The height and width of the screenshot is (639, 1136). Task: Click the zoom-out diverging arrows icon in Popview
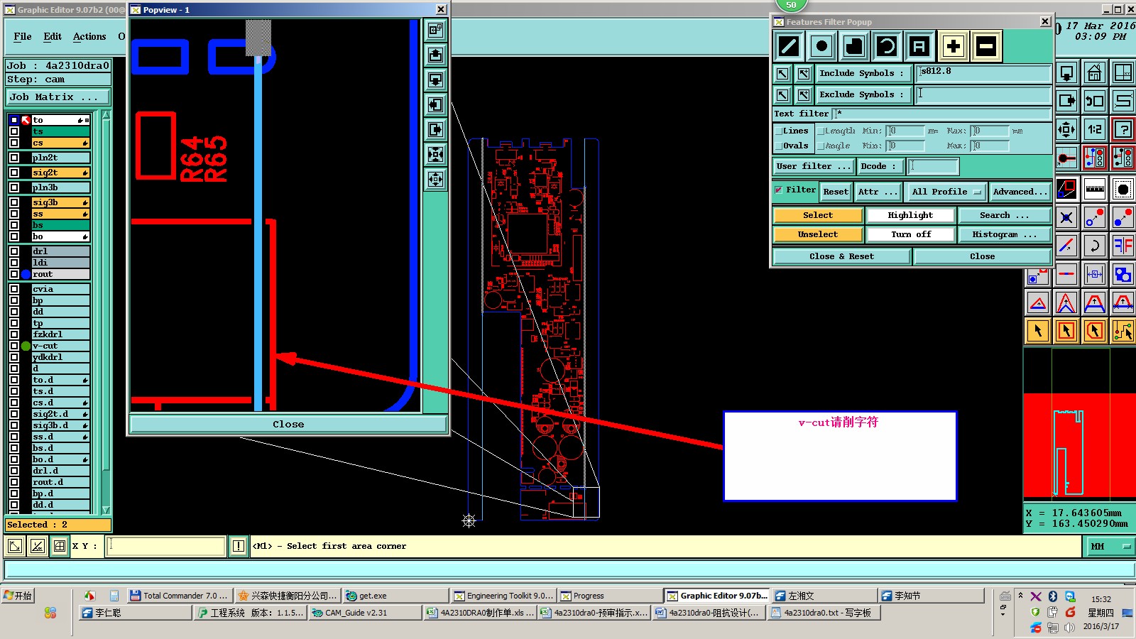click(436, 179)
